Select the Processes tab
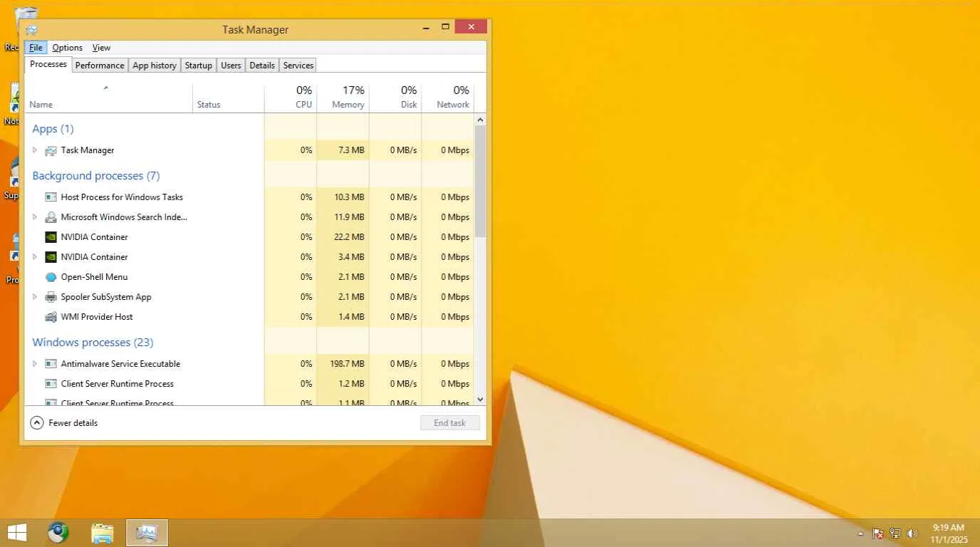 [48, 64]
